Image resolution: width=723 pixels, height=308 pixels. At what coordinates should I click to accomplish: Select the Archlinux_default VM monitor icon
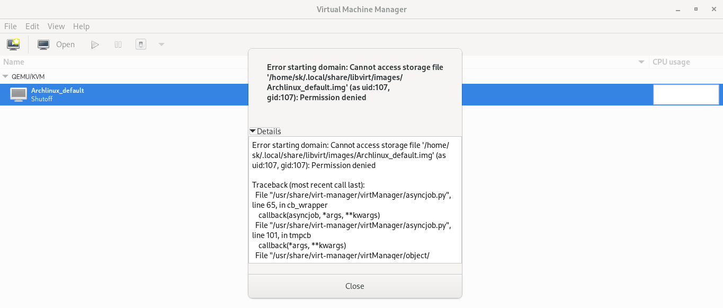tap(19, 94)
